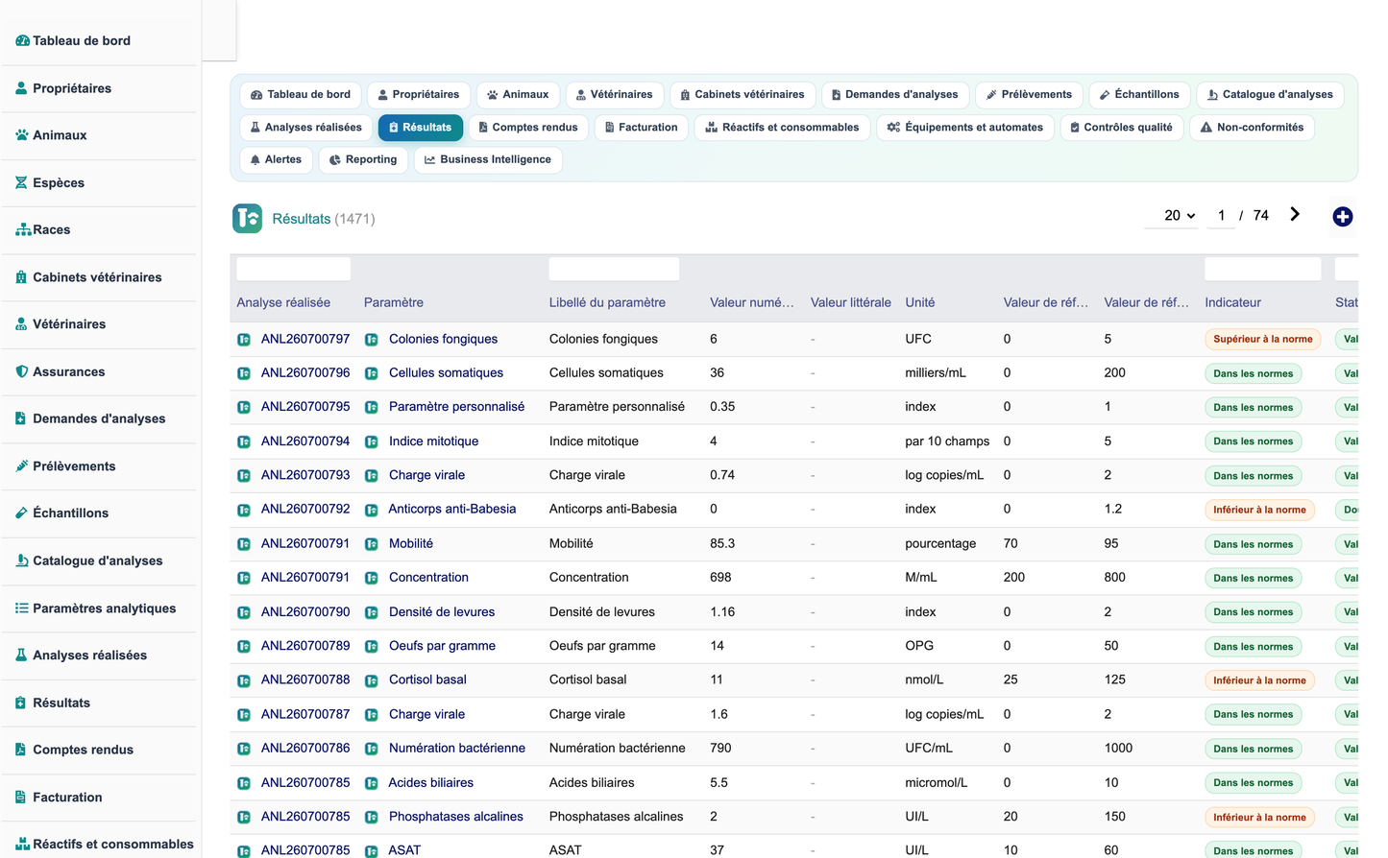The height and width of the screenshot is (858, 1388).
Task: Open analysis link ANL260700796
Action: [305, 373]
